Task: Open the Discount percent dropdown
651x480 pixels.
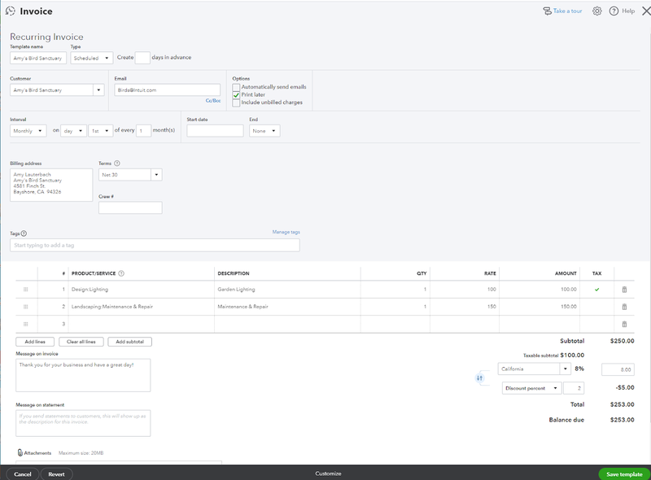Action: pos(531,388)
